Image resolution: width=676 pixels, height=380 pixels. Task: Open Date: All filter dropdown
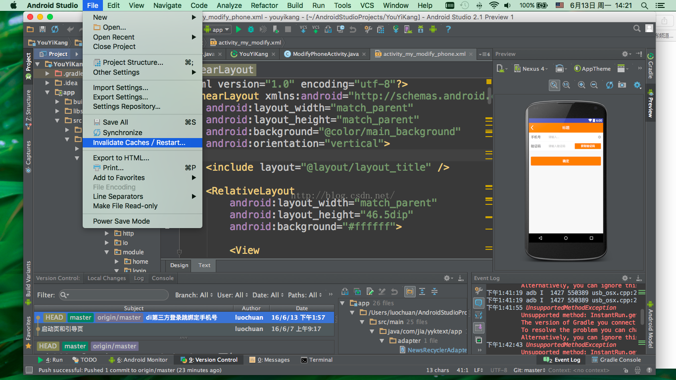[268, 295]
